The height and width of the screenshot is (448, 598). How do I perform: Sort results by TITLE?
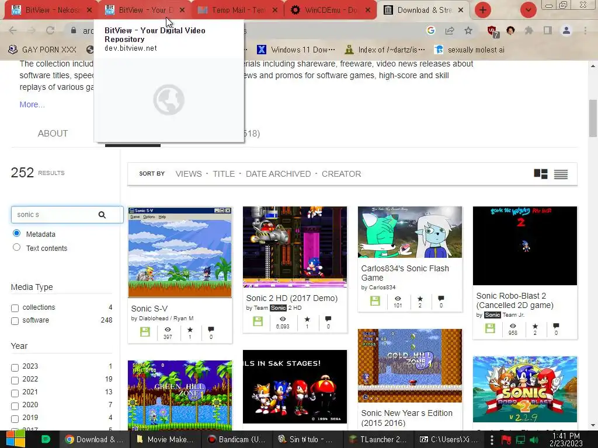[x=224, y=174]
